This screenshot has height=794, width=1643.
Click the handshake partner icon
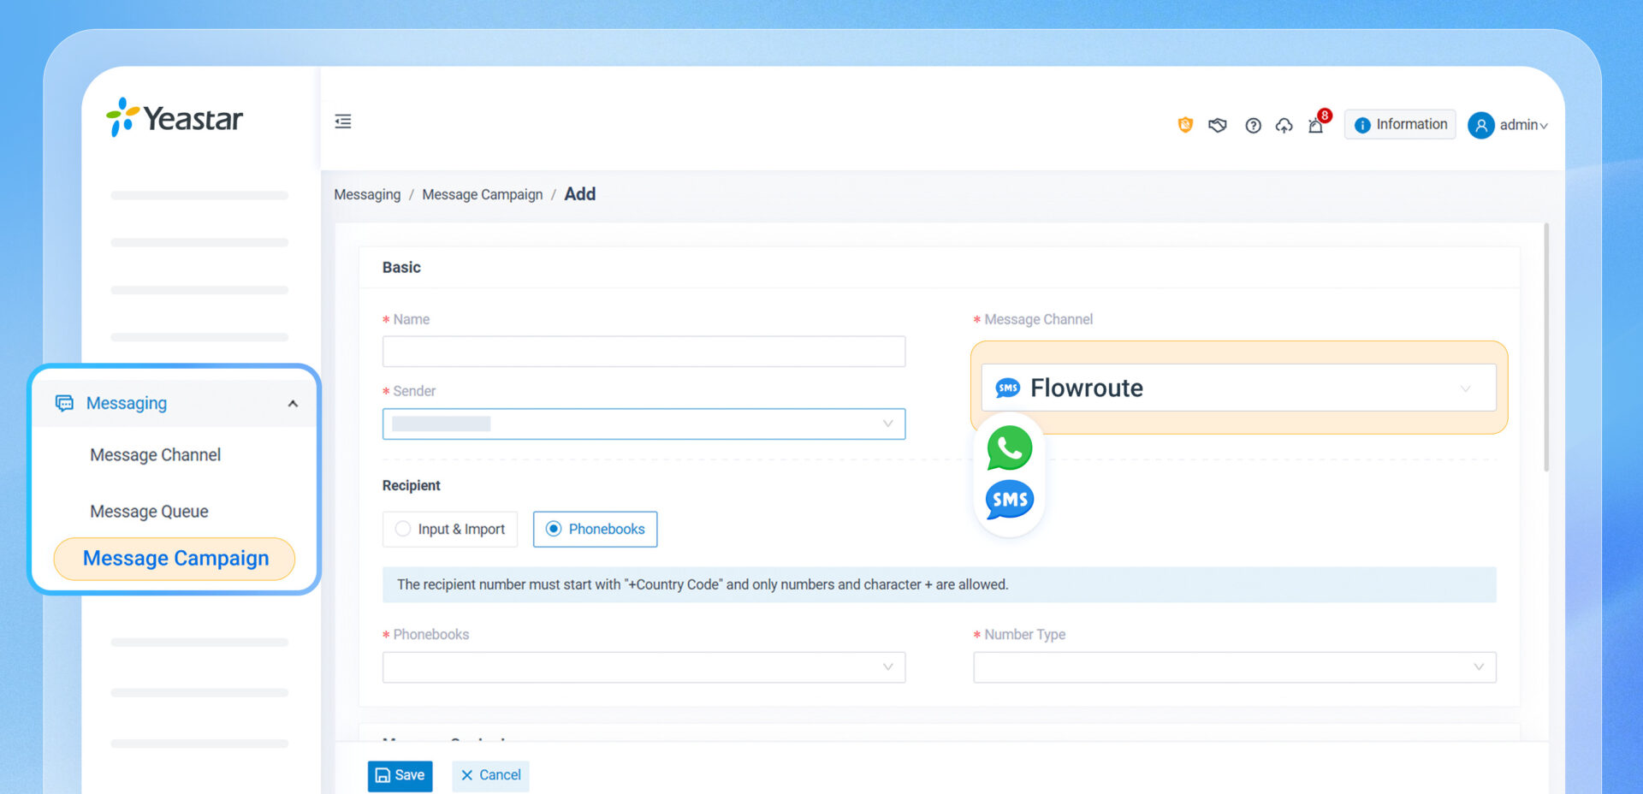1218,126
